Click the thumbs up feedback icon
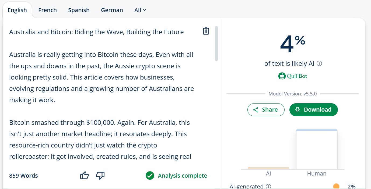This screenshot has height=189, width=371. click(85, 176)
